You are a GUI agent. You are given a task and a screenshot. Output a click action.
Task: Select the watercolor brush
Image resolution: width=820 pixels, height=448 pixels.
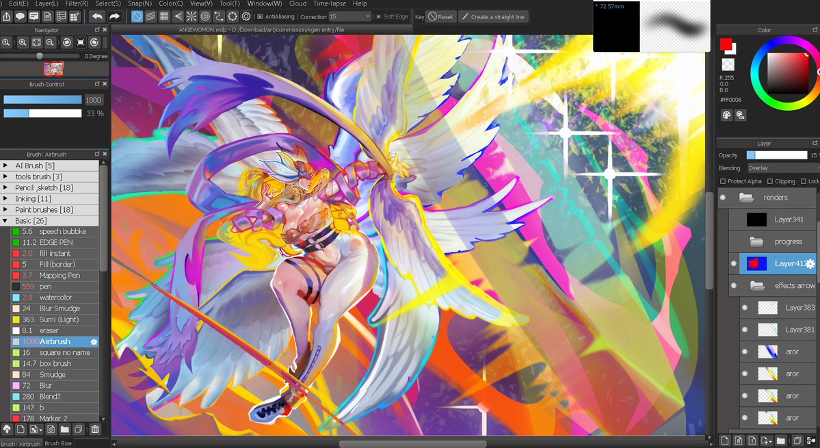pyautogui.click(x=55, y=298)
